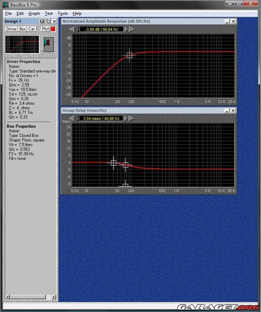Viewport: 261px width, 312px height.
Task: Step the group delay cursor left with the small arrow
Action: pyautogui.click(x=77, y=118)
